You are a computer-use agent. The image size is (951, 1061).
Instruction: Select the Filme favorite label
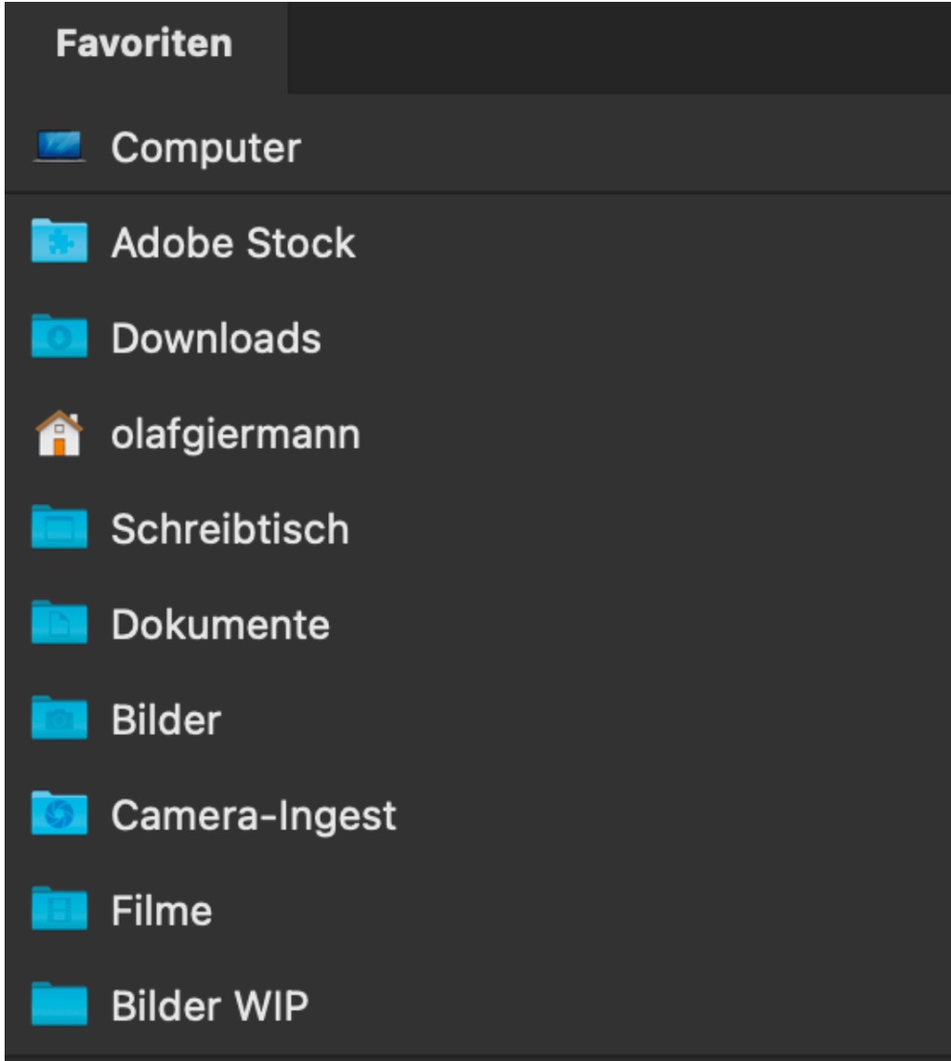162,911
